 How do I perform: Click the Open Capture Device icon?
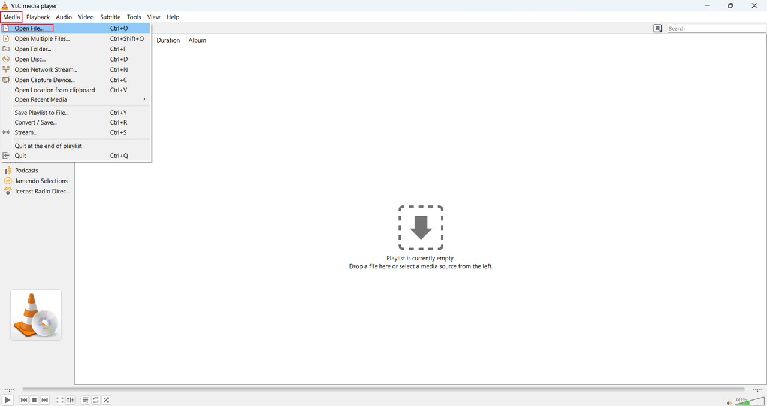pos(6,80)
